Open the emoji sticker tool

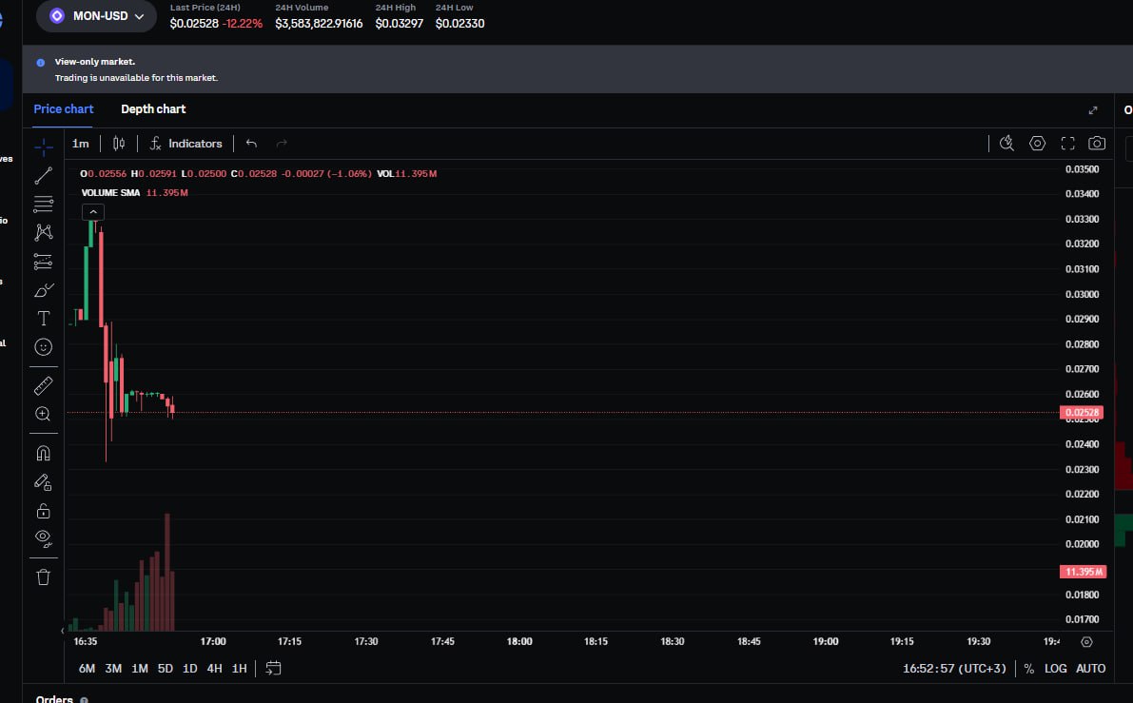click(x=43, y=347)
